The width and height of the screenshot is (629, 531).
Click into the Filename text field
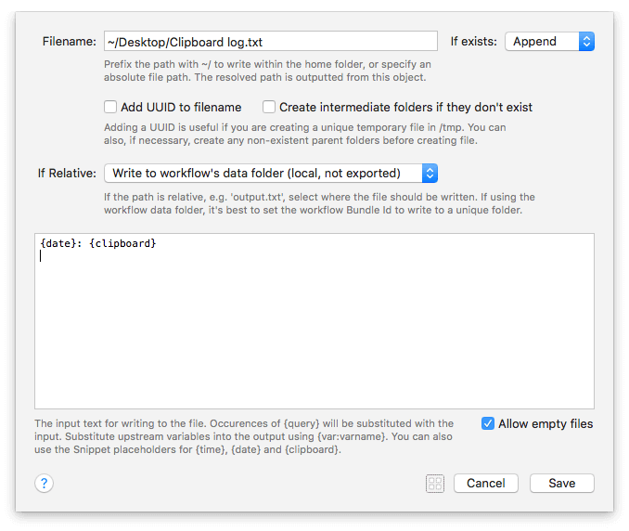tap(271, 42)
